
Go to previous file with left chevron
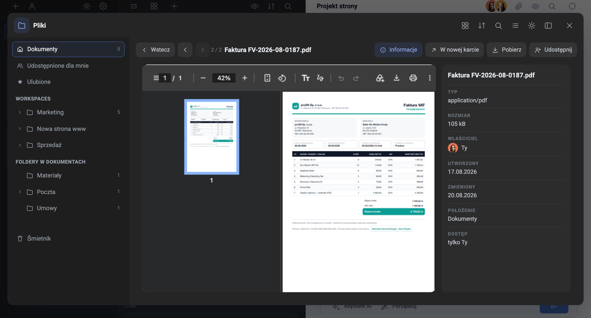[x=185, y=50]
